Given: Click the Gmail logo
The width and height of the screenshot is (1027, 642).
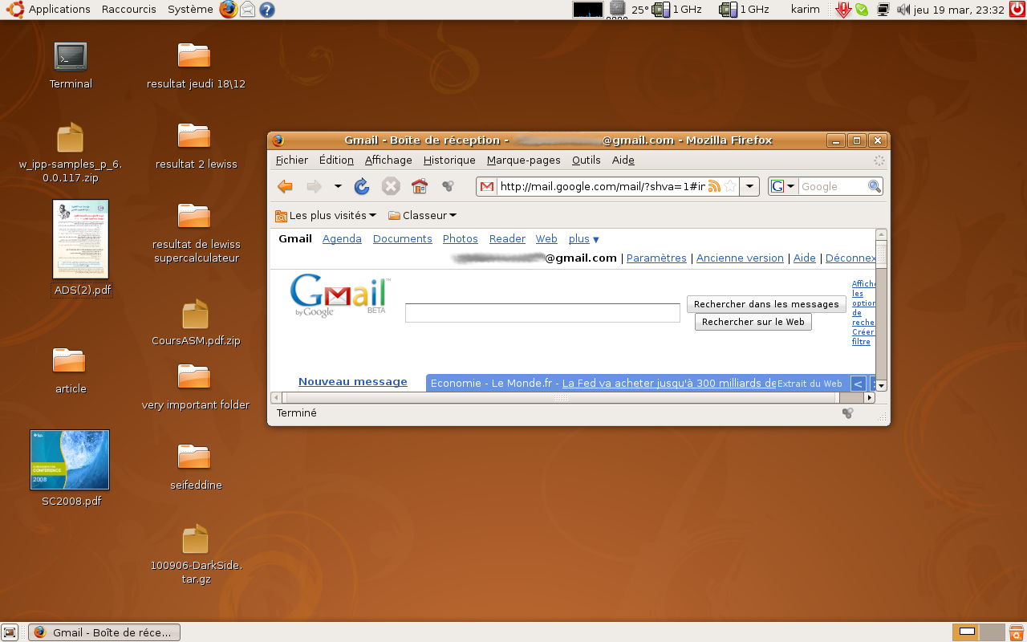Looking at the screenshot, I should 340,297.
